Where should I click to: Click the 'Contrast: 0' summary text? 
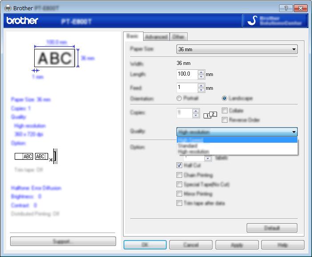coord(24,205)
